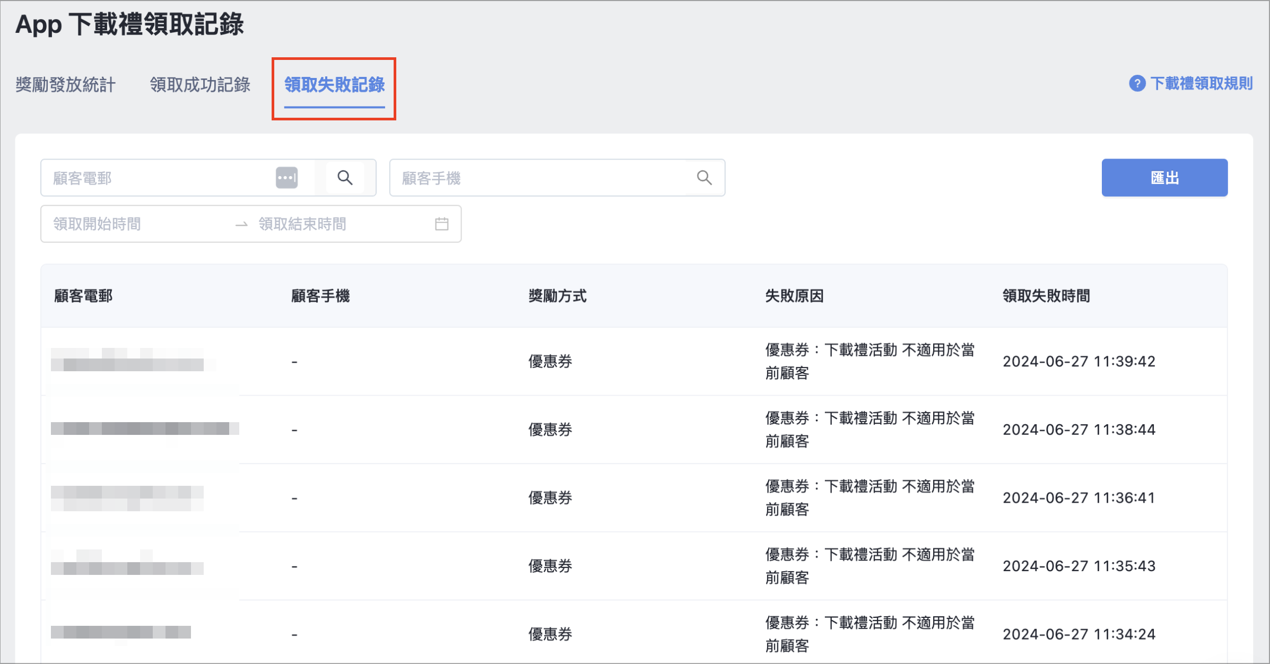Select the timestamp 2024-06-27 11:34:24
Viewport: 1270px width, 664px height.
[x=1079, y=634]
